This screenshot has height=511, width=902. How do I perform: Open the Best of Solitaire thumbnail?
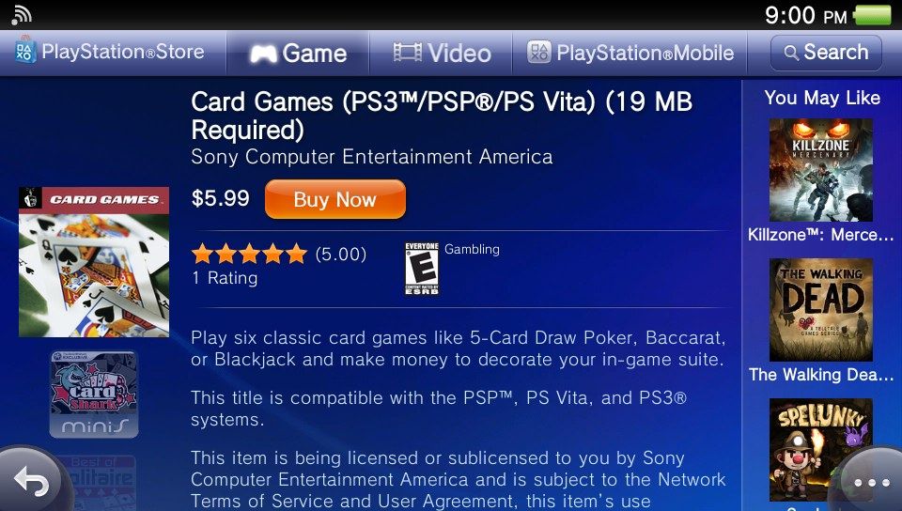[96, 483]
